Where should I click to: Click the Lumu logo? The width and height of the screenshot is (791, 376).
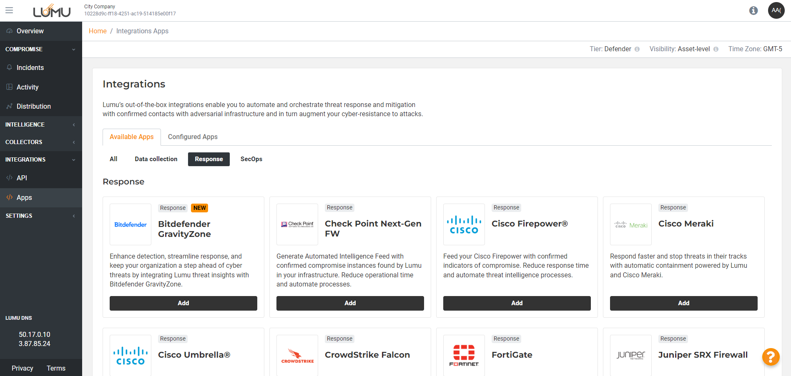pos(52,11)
